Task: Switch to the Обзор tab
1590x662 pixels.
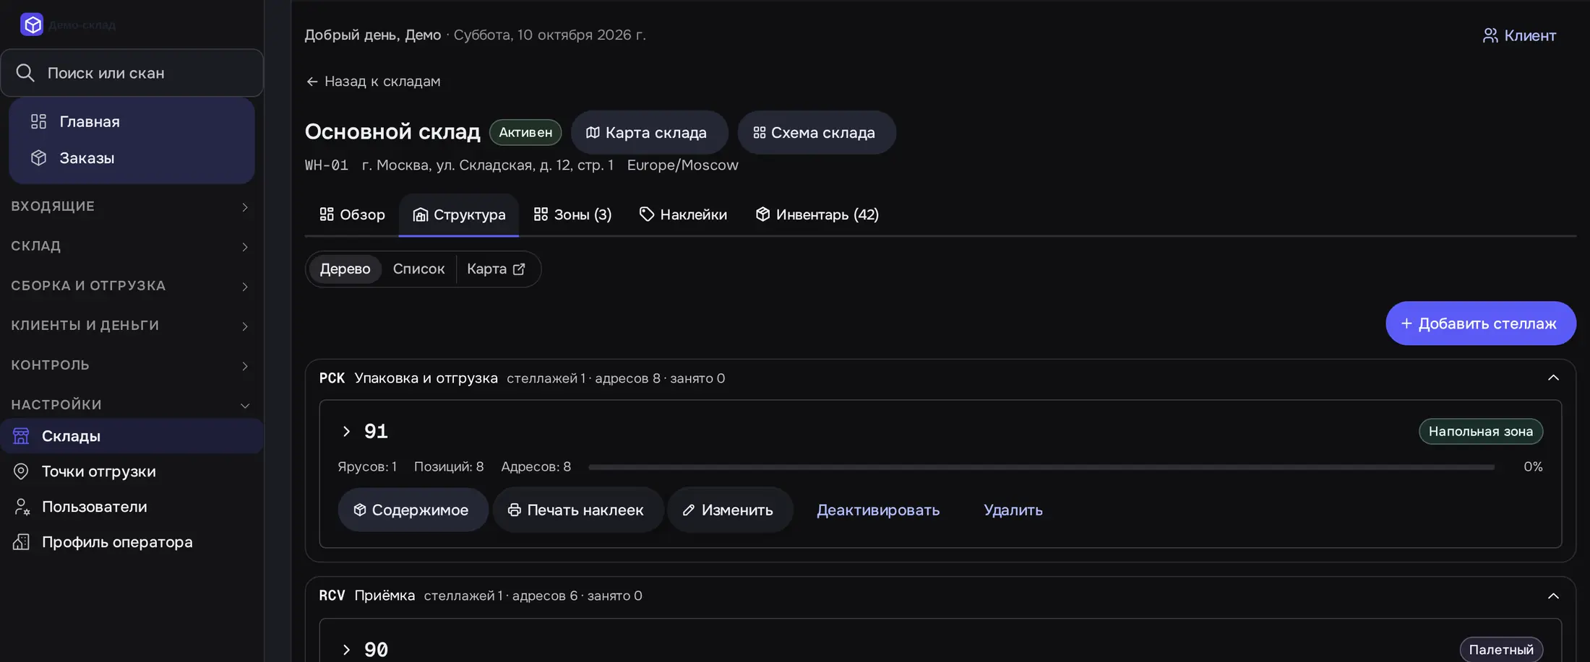Action: (x=352, y=214)
